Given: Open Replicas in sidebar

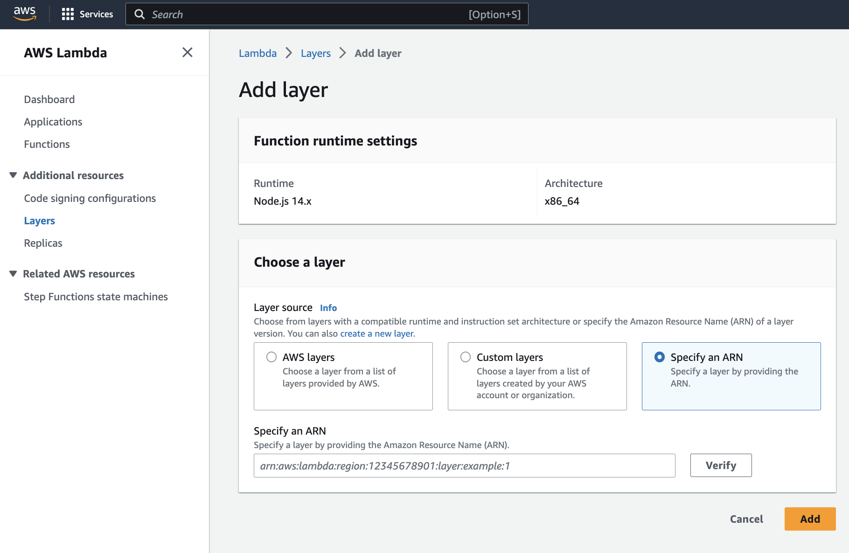Looking at the screenshot, I should 43,243.
